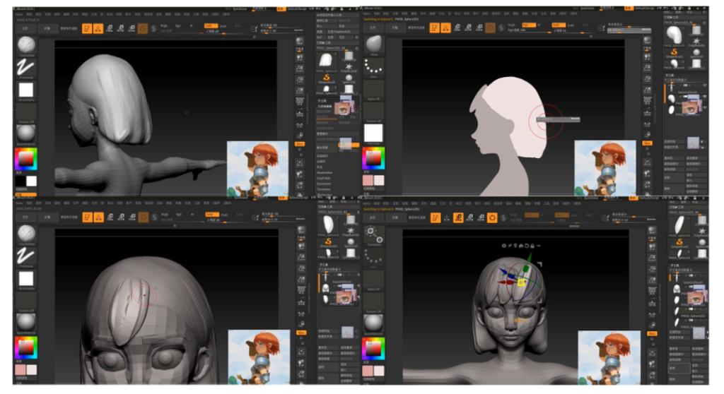Click anime girl reference image in top-left screenshot
Image resolution: width=724 pixels, height=394 pixels.
tap(257, 168)
